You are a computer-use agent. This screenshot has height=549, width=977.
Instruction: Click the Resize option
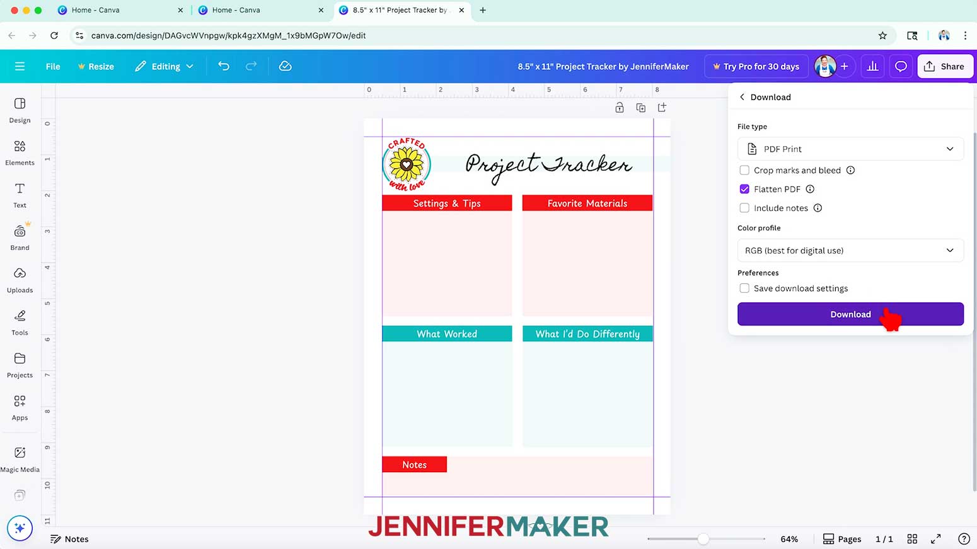click(96, 66)
